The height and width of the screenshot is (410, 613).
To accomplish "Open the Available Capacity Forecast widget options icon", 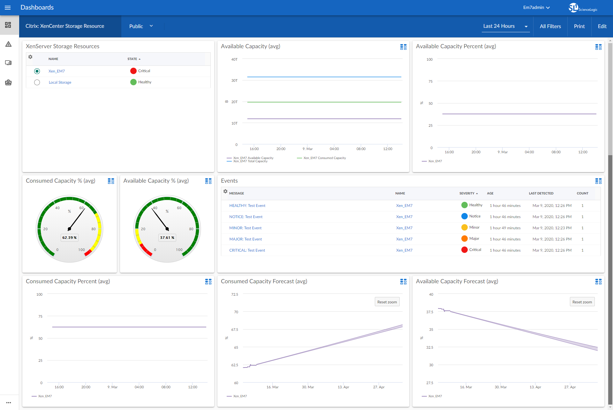I will coord(598,282).
